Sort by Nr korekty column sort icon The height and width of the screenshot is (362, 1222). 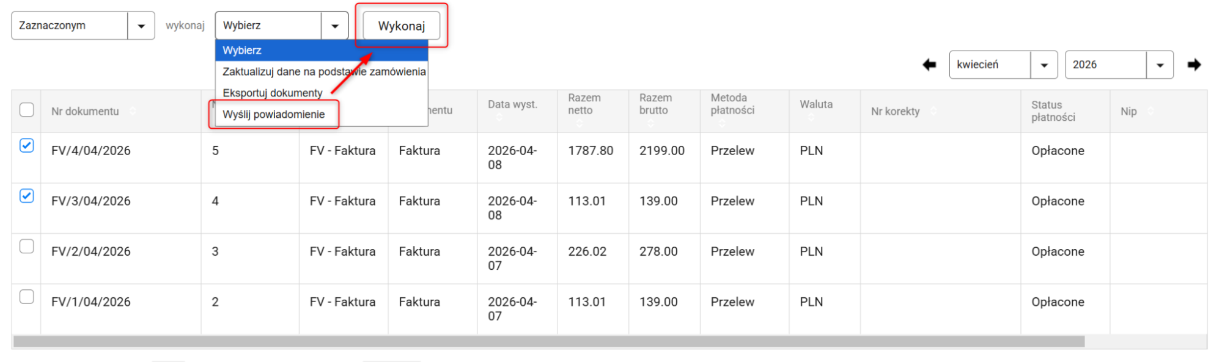pos(933,111)
